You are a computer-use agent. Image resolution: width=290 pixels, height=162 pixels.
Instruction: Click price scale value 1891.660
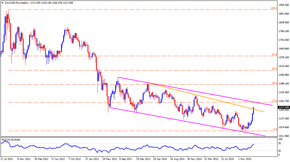pyautogui.click(x=284, y=14)
